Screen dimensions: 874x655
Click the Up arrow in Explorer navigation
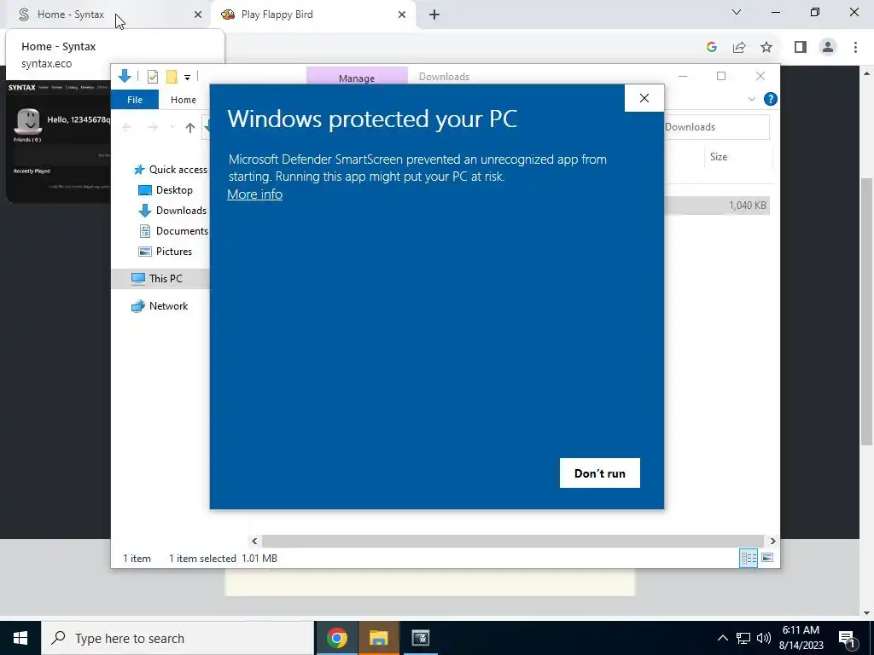pos(190,128)
